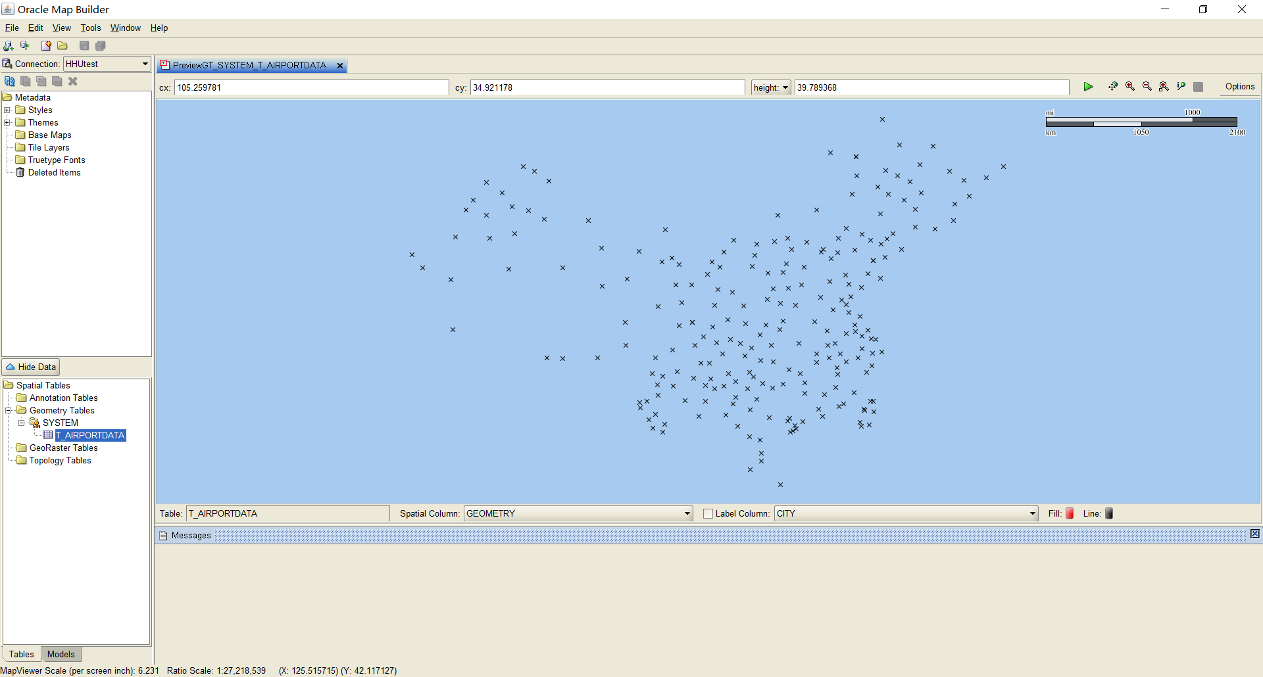This screenshot has height=677, width=1263.
Task: Open the load/import folder icon
Action: [62, 45]
